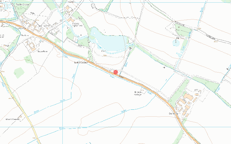231x144 pixels.
Task: Click the green woodland strip beside Grange Farm
Action: [179, 91]
